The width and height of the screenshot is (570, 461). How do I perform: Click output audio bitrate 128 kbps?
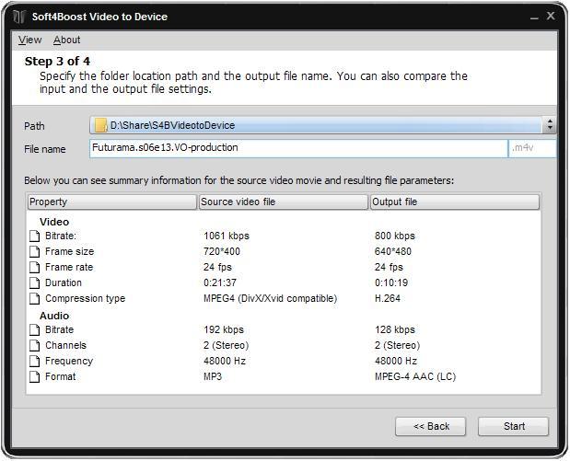[395, 329]
